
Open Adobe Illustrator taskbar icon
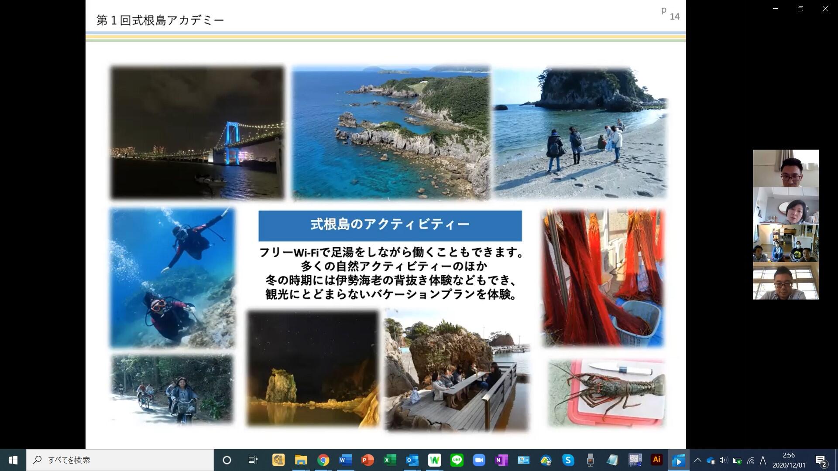tap(656, 460)
